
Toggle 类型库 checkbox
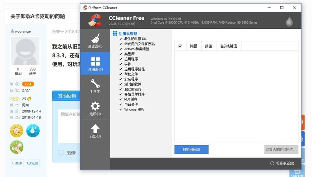(121, 54)
